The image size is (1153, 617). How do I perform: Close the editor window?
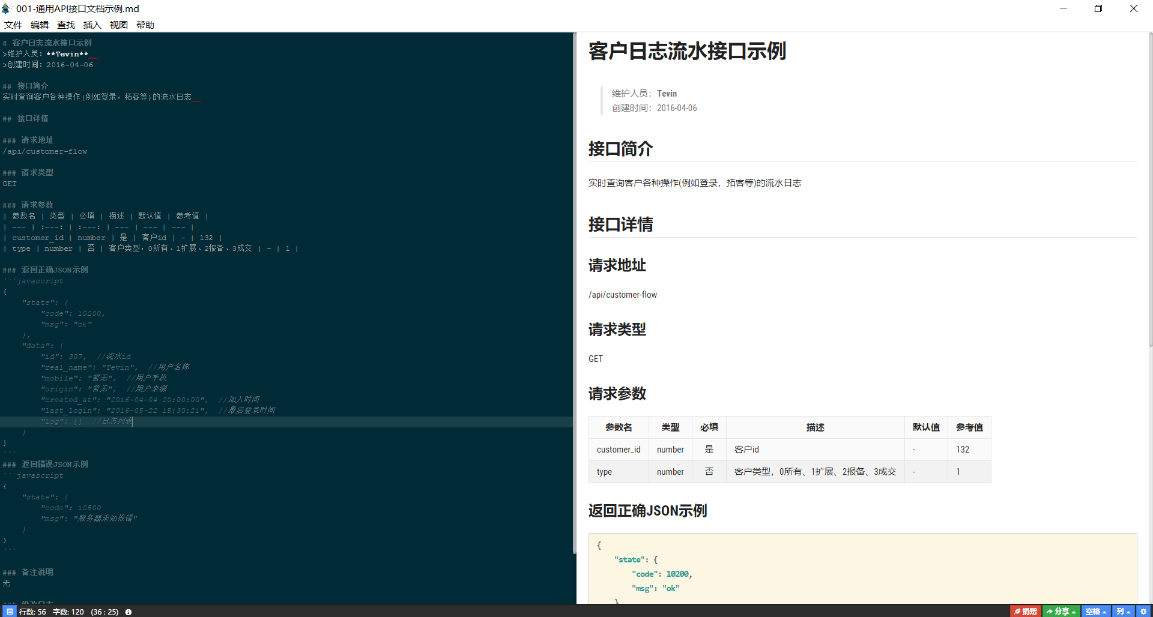pos(1134,8)
